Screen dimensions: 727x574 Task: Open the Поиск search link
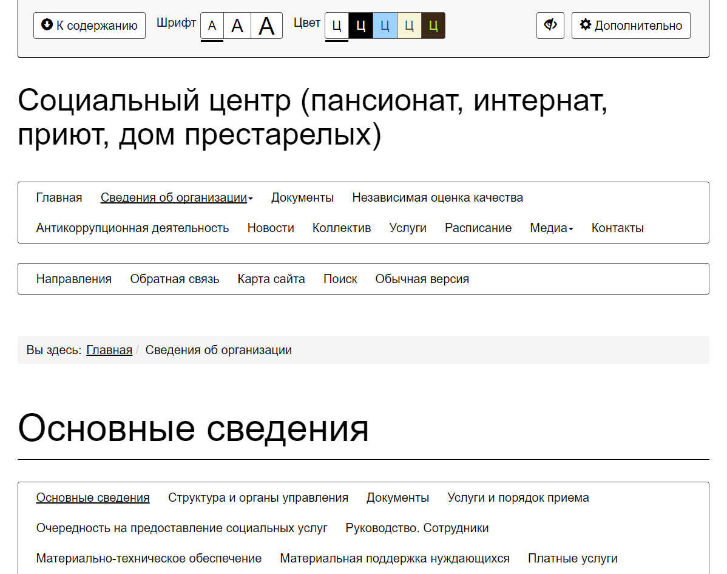[x=340, y=279]
